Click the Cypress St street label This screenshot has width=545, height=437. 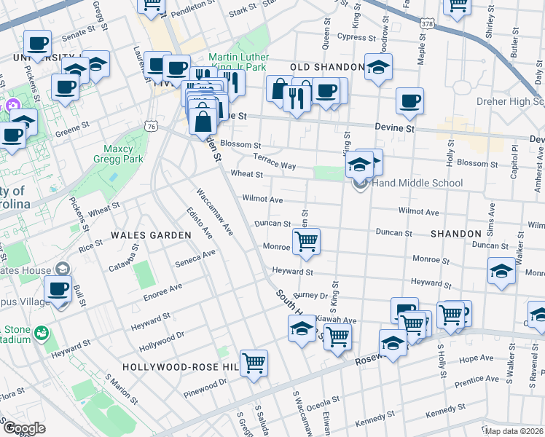356,37
